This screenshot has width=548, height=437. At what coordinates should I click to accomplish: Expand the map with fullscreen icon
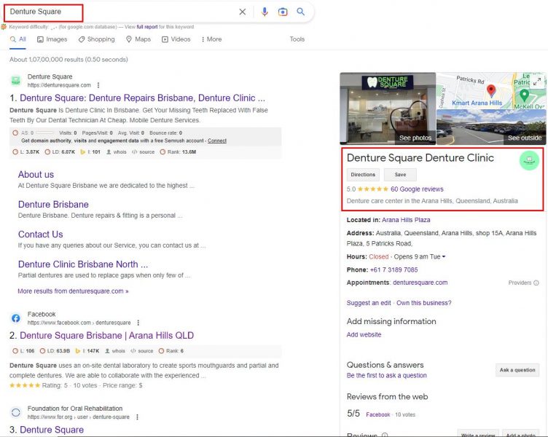(538, 82)
